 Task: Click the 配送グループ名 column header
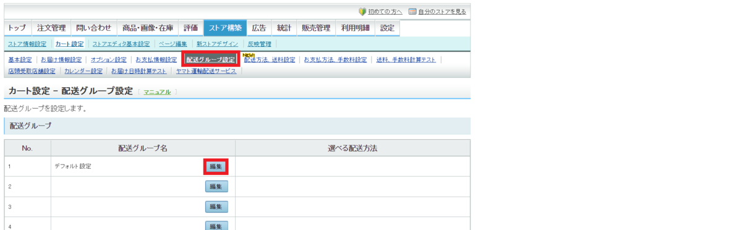(143, 148)
